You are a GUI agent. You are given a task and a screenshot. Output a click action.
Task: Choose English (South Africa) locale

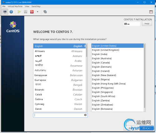click(118, 96)
